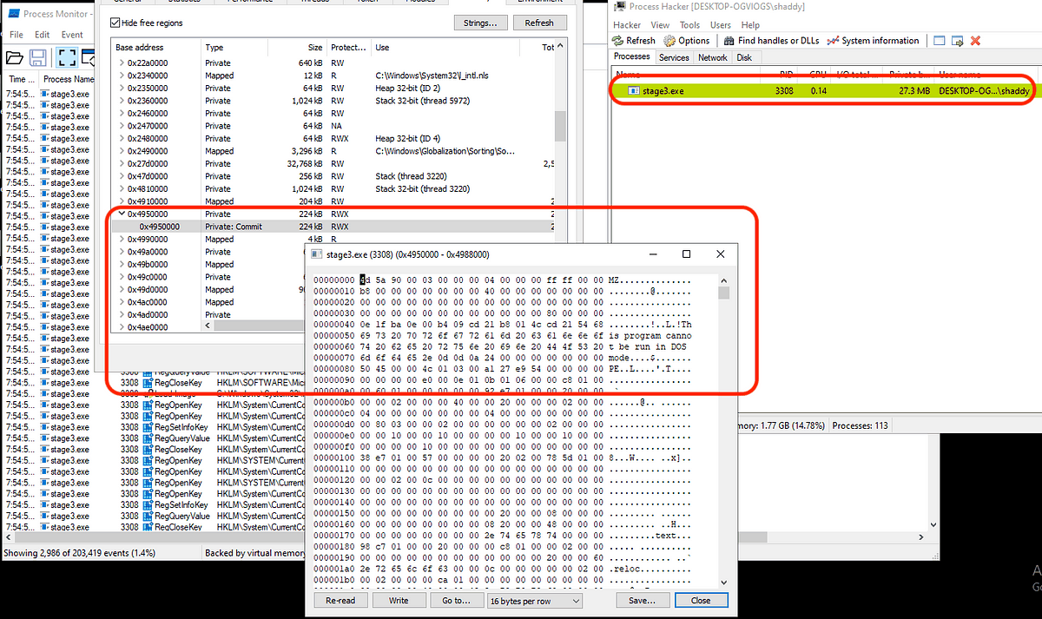Image resolution: width=1042 pixels, height=619 pixels.
Task: Click the open folder icon in Process Monitor
Action: [14, 58]
